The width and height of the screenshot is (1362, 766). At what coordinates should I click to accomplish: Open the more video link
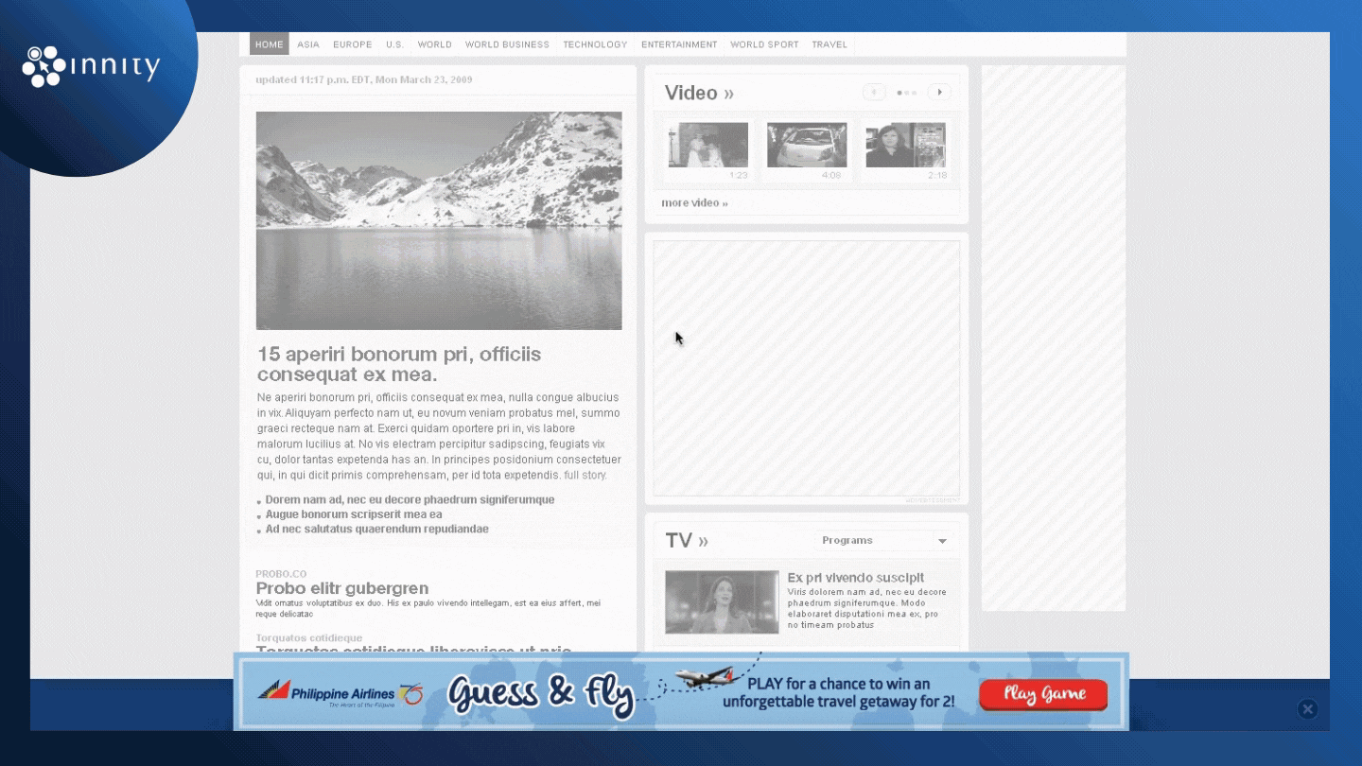pos(694,203)
